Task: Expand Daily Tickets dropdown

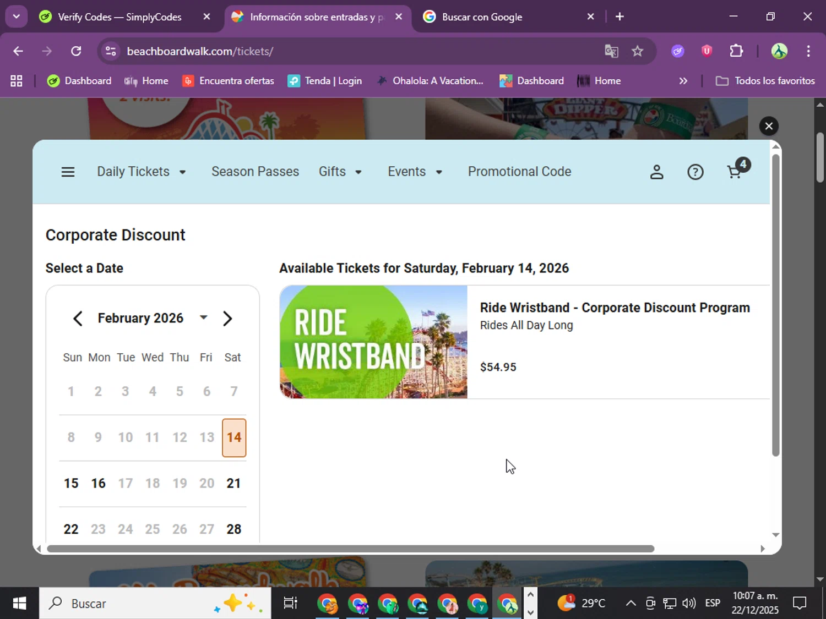Action: click(x=142, y=172)
